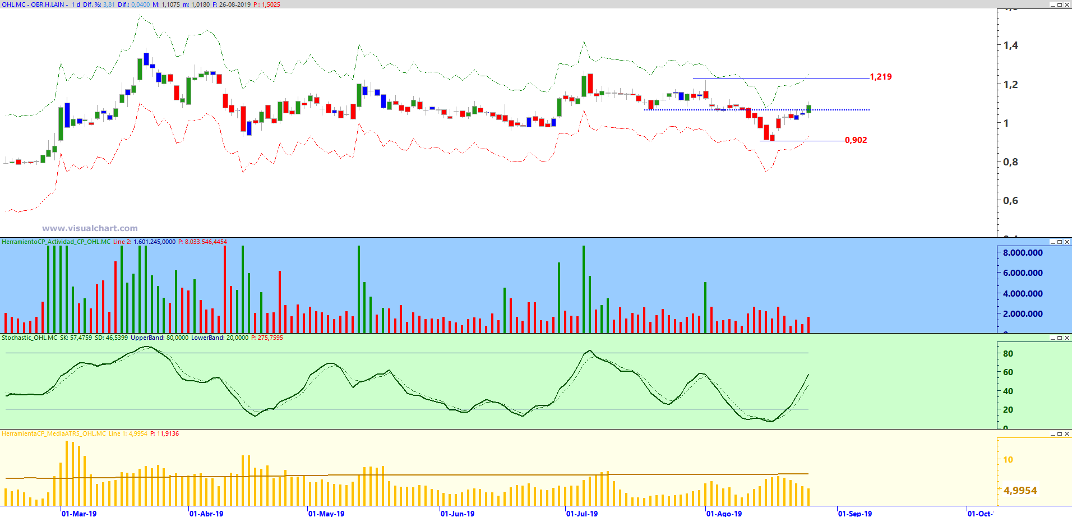Click the 'UpperBand: 80,0000' label
Image resolution: width=1072 pixels, height=517 pixels.
click(x=160, y=338)
